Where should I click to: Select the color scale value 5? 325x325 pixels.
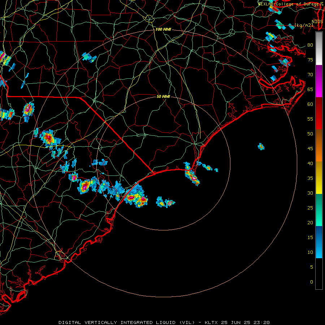pos(312,267)
